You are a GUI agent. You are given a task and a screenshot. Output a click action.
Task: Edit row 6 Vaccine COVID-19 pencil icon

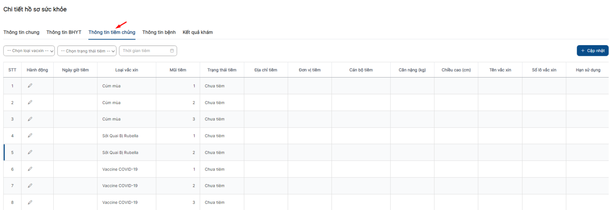(30, 169)
